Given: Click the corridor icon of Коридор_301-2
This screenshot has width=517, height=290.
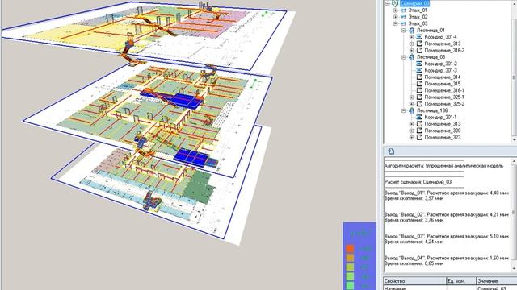Looking at the screenshot, I should [x=419, y=64].
